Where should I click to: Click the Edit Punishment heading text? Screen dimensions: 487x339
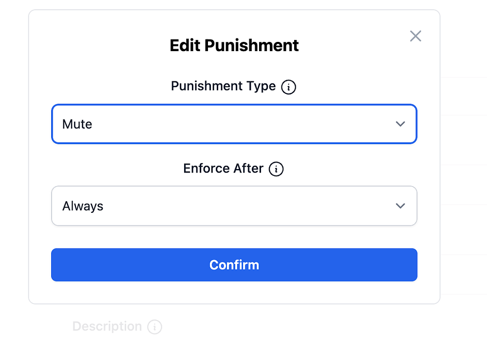tap(234, 45)
